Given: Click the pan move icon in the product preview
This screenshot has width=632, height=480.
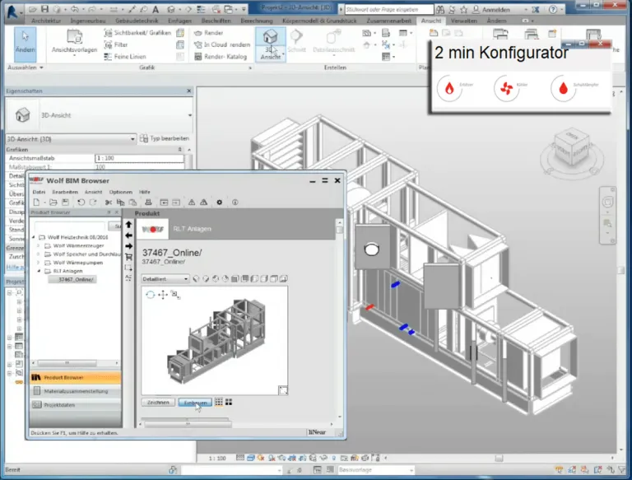Looking at the screenshot, I should coord(163,295).
